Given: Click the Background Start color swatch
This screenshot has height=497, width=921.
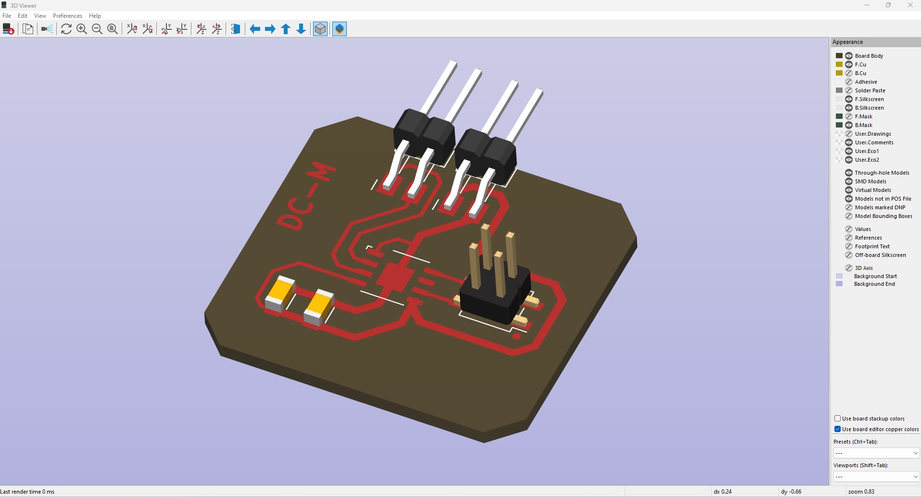Looking at the screenshot, I should pos(839,276).
